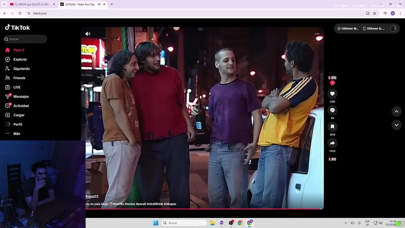
Task: Show hidden tray icons chevron
Action: [346, 223]
